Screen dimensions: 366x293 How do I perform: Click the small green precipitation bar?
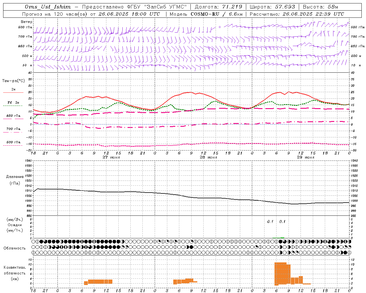click(282, 237)
